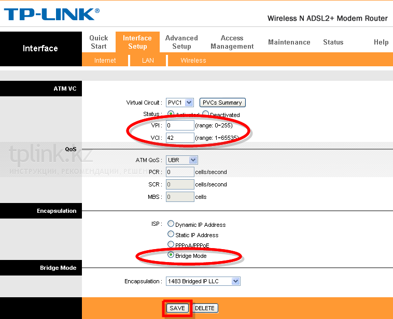Click the 'ATM QoS :' label
The image size is (393, 319).
(149, 160)
